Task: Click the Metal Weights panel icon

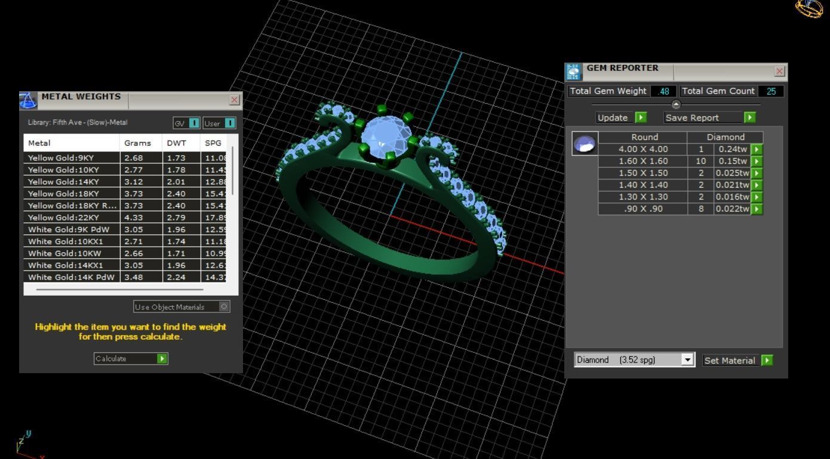Action: click(29, 100)
